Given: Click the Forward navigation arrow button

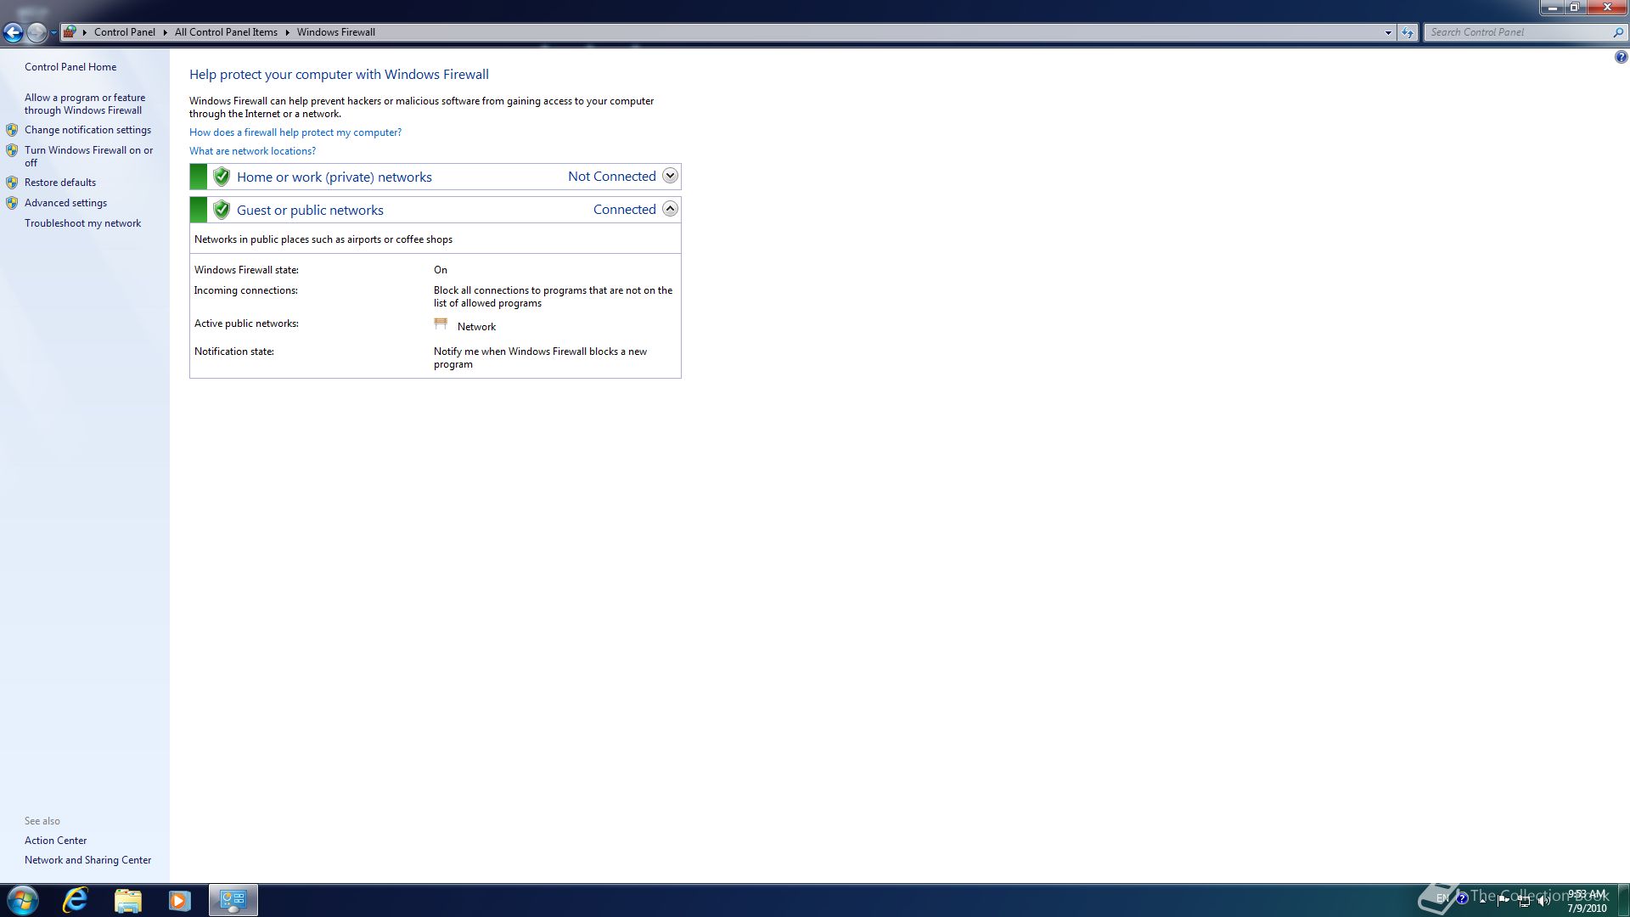Looking at the screenshot, I should 37,32.
